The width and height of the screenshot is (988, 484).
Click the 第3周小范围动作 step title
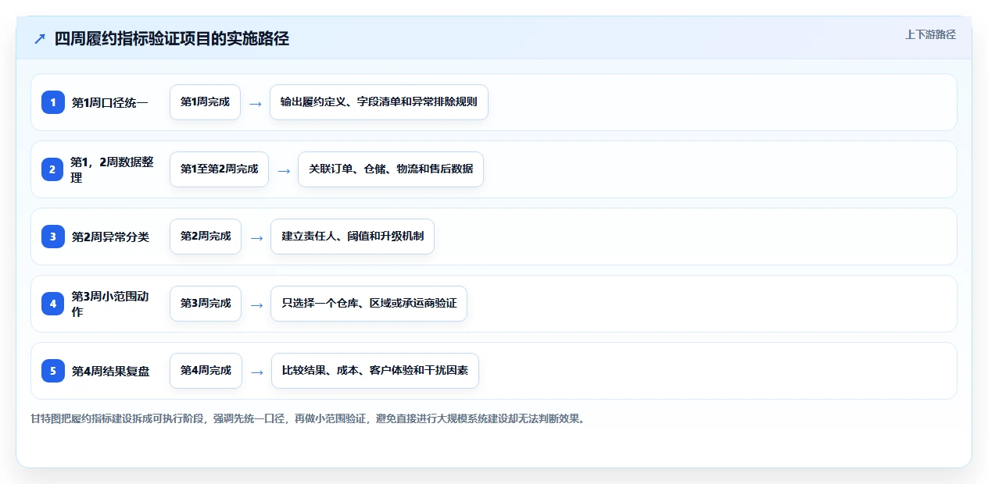pyautogui.click(x=110, y=304)
